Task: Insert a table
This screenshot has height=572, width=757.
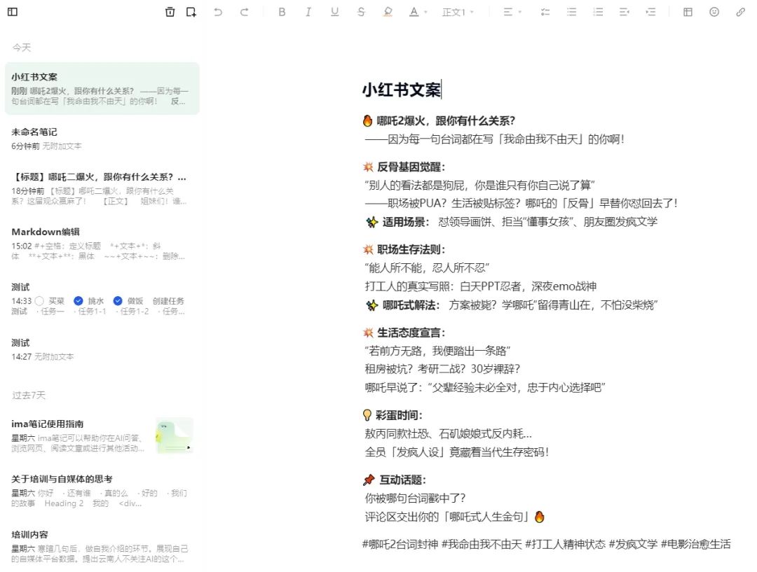Action: pyautogui.click(x=688, y=12)
